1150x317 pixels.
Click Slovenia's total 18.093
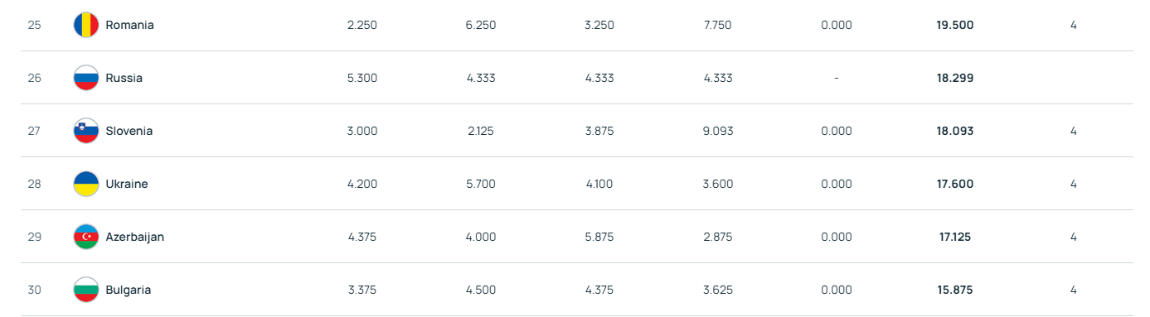954,131
